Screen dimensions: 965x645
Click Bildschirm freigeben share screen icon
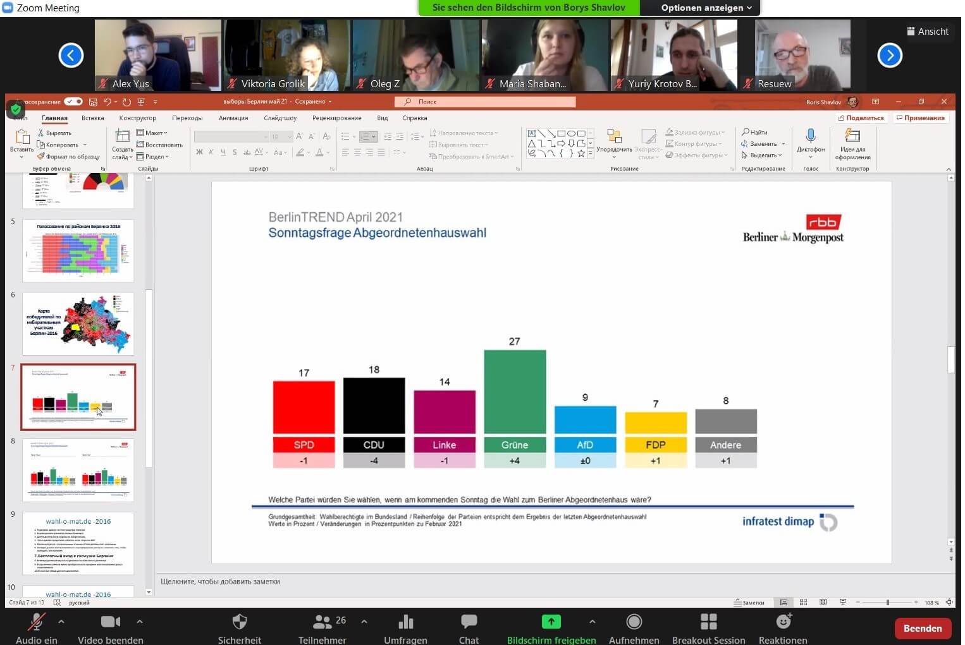551,622
